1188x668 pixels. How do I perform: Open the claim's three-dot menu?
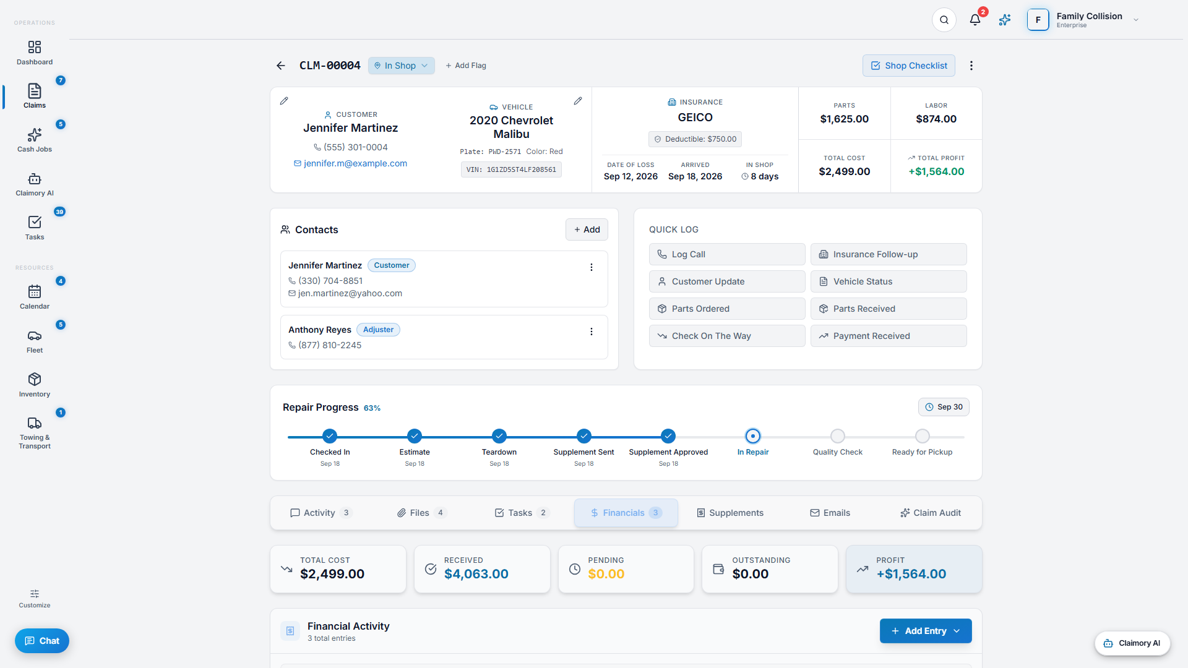click(971, 66)
